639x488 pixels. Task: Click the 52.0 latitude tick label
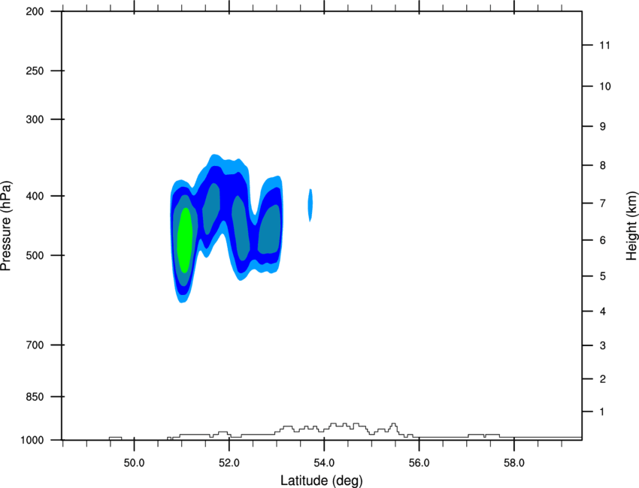point(229,463)
